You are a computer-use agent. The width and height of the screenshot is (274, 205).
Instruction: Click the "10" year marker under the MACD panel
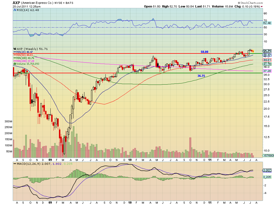pyautogui.click(x=130, y=203)
